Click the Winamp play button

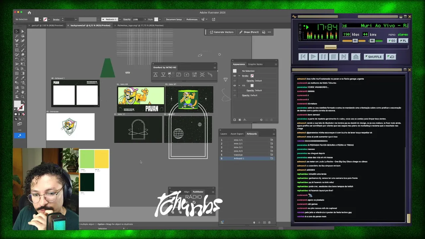point(313,57)
